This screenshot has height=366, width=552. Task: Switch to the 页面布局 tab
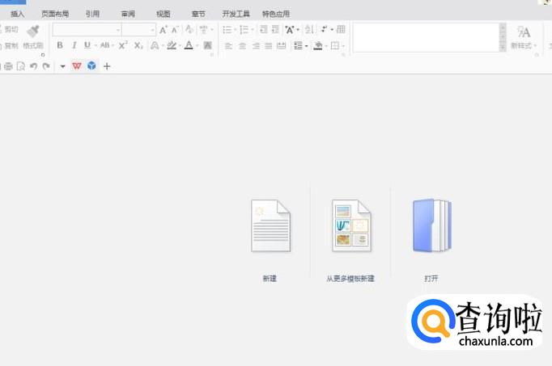pos(55,14)
